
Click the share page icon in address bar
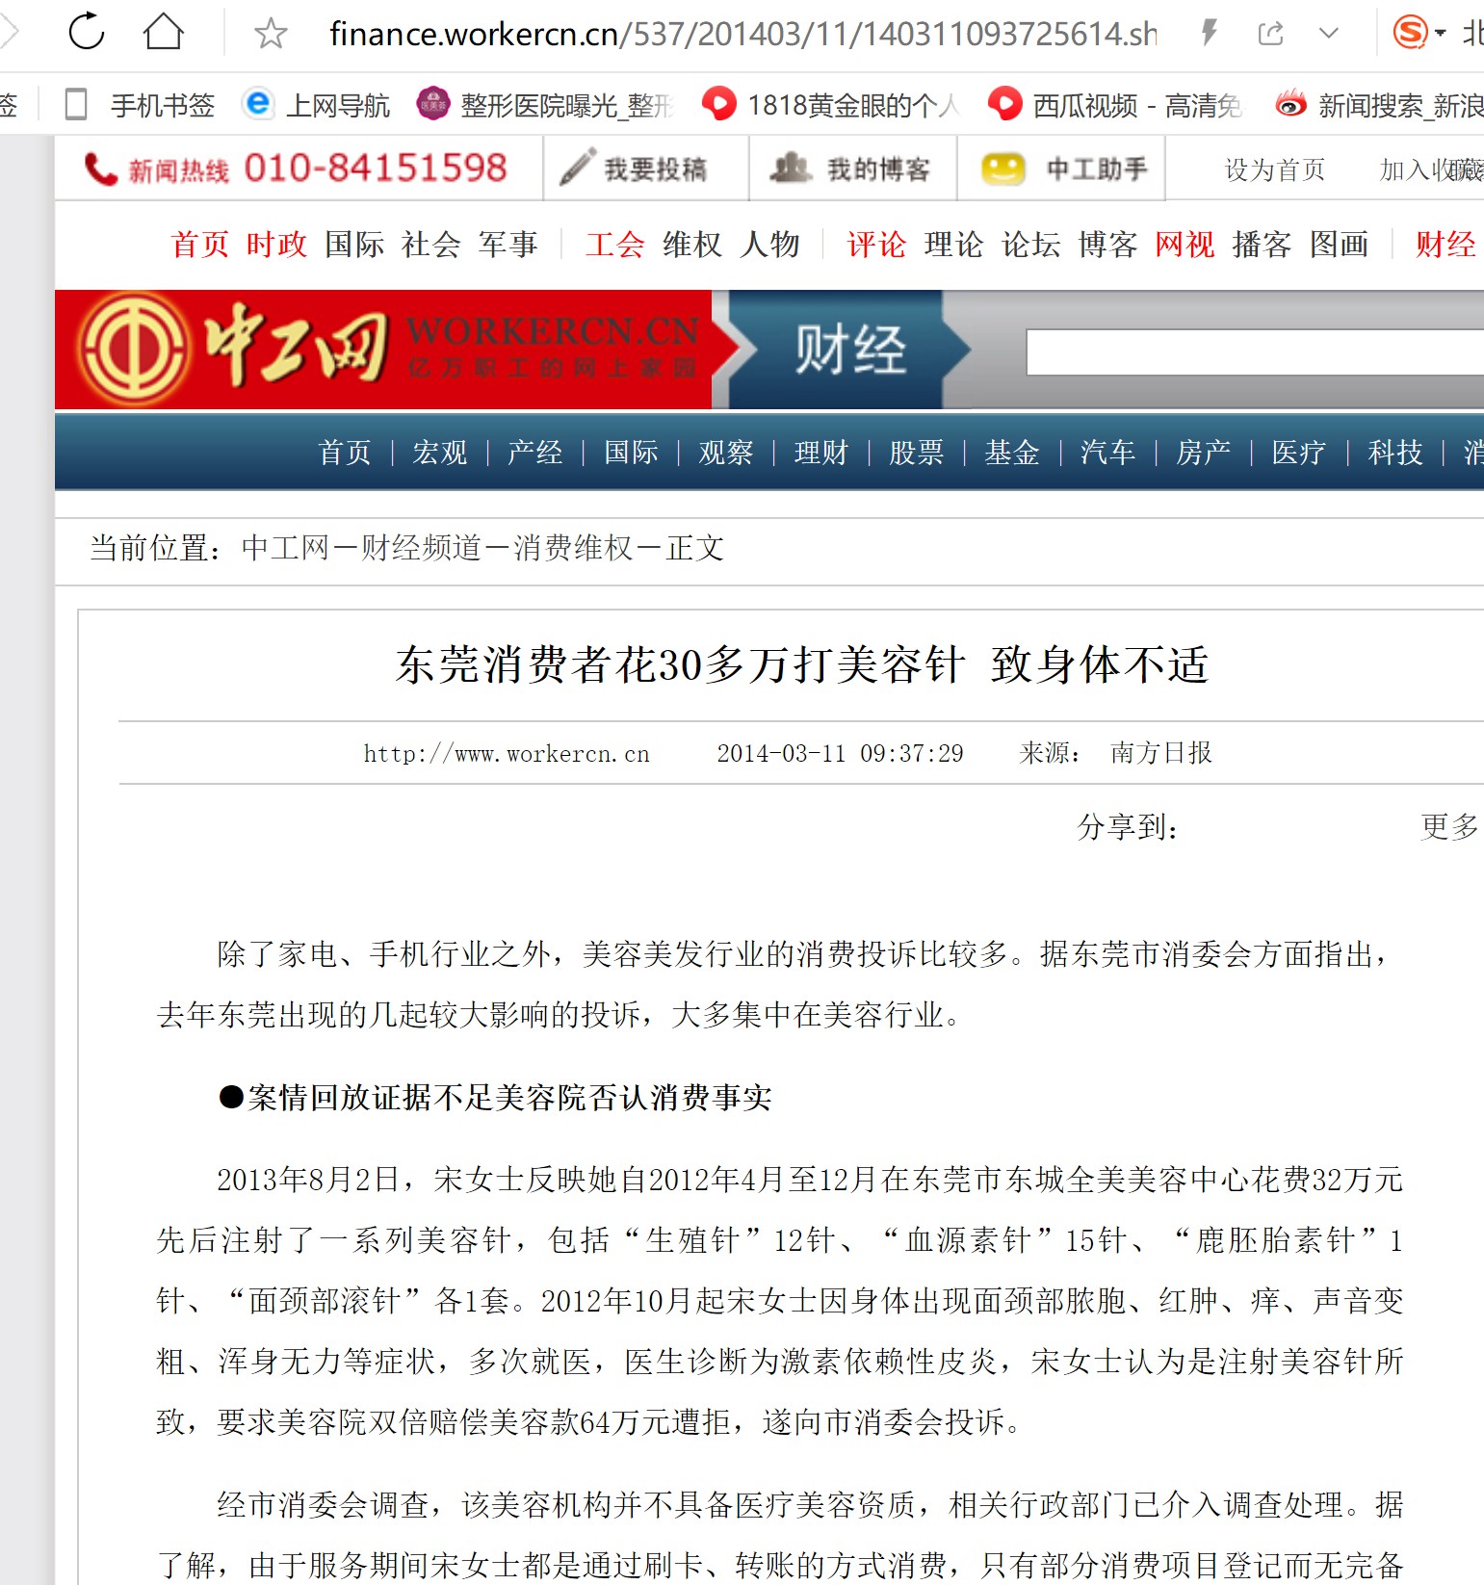1271,34
